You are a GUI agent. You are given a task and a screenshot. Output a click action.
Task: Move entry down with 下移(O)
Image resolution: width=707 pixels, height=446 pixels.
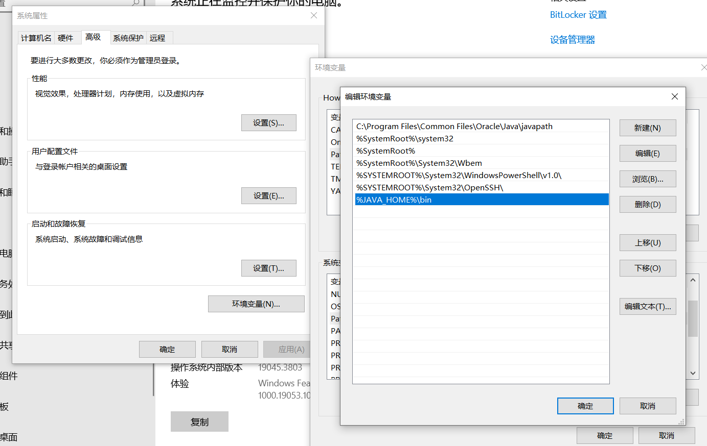click(647, 268)
